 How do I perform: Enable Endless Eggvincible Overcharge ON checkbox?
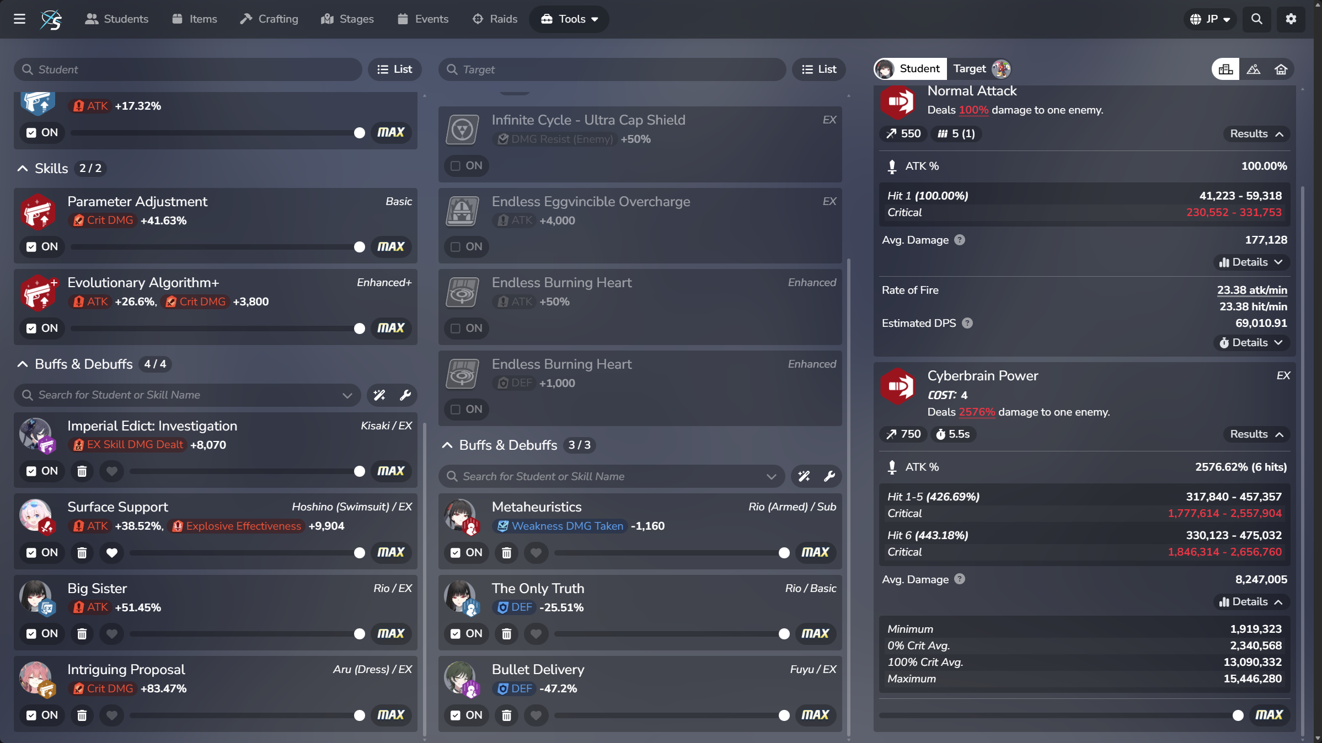click(456, 247)
